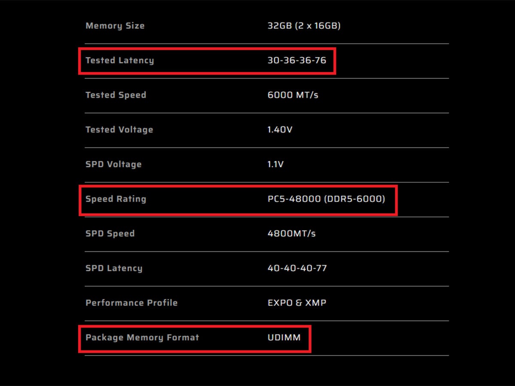Select the 6000 MT/s value
Viewport: 515px width, 386px height.
tap(293, 95)
